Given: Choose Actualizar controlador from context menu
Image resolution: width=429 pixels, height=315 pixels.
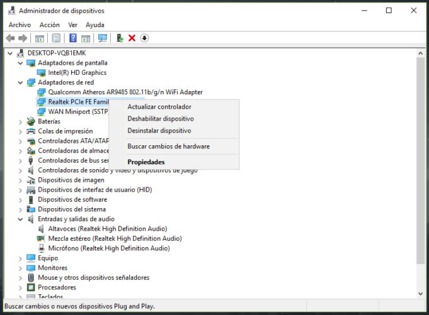Looking at the screenshot, I should point(159,107).
